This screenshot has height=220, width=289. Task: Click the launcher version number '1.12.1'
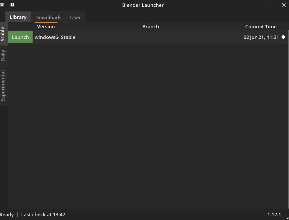[274, 215]
